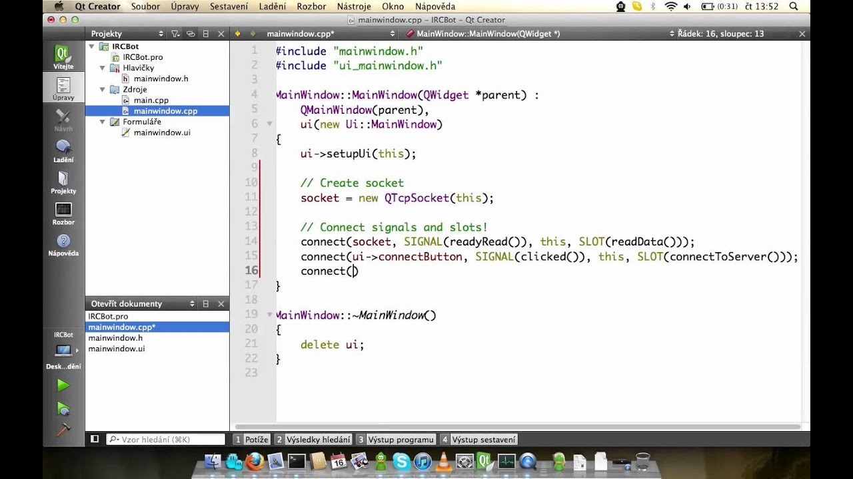
Task: Open the Ladění menu
Action: coord(271,7)
